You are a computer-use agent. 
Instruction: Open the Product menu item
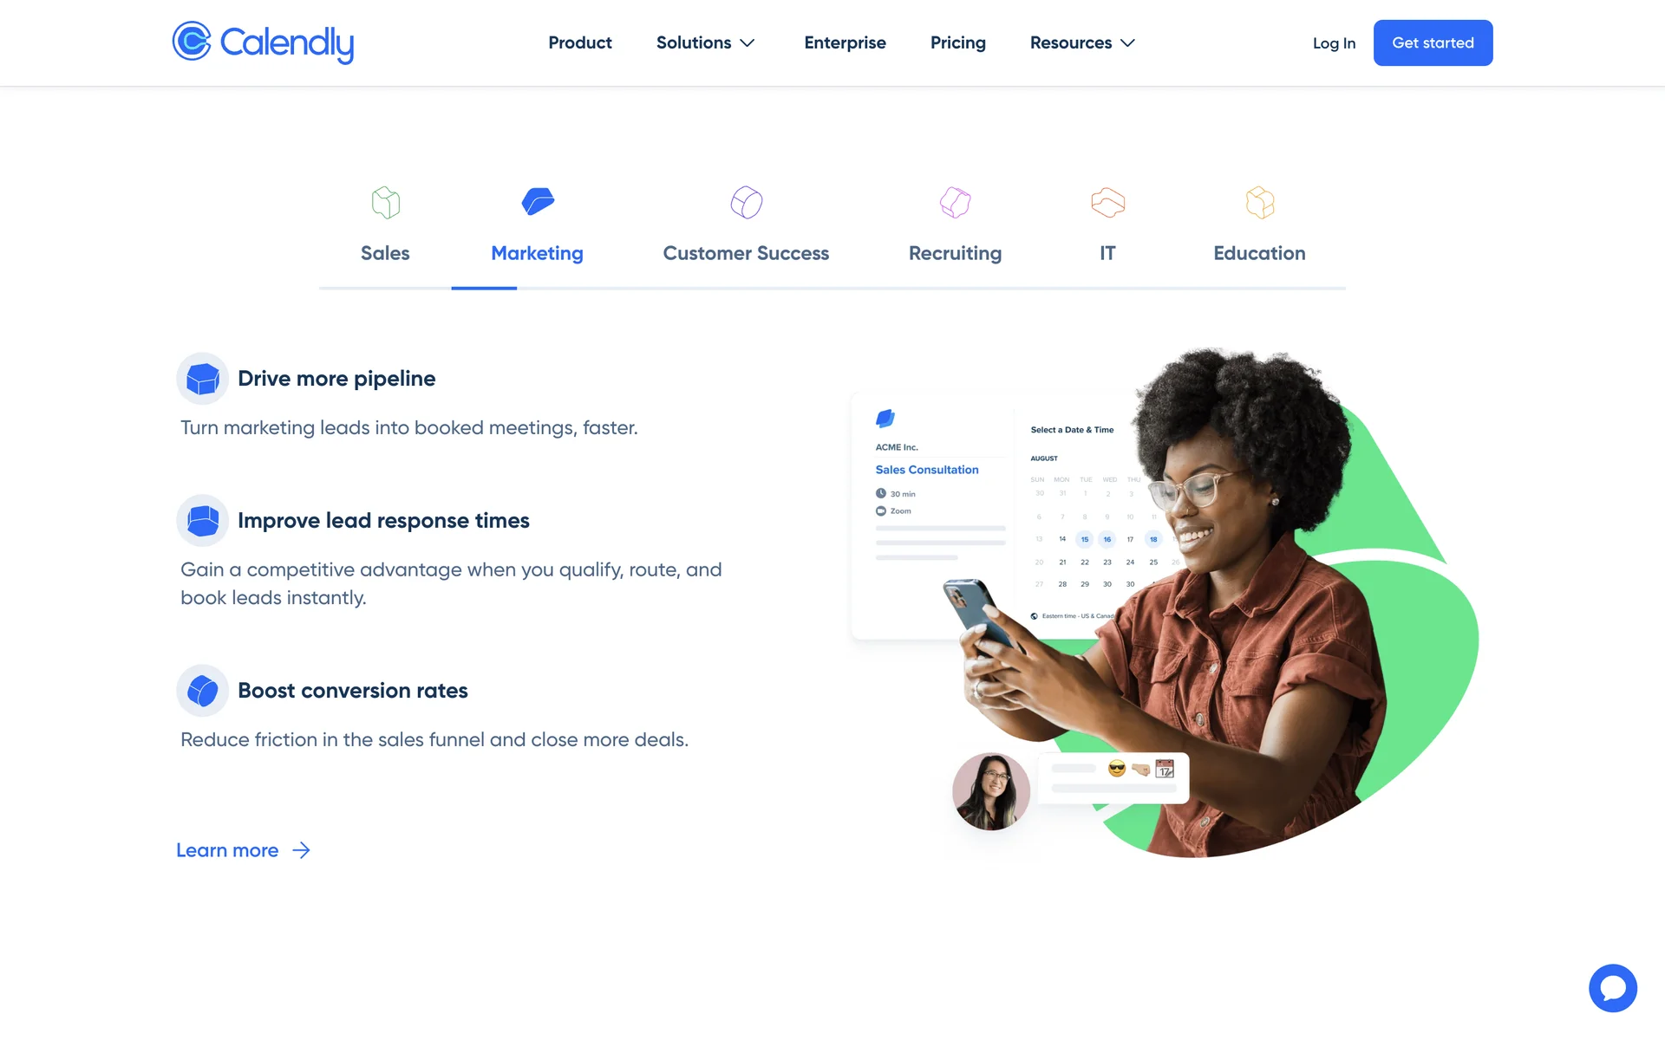(x=580, y=42)
